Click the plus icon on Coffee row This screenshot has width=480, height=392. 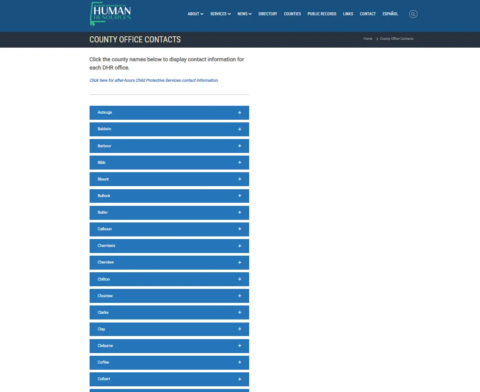click(240, 362)
